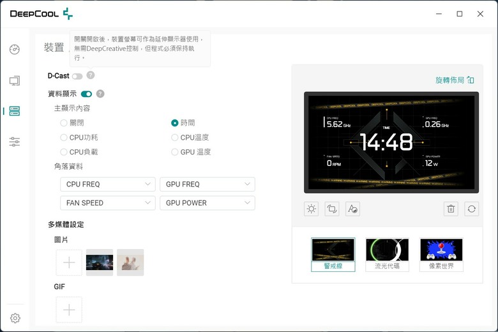Open the display monitor sidebar icon

click(15, 80)
